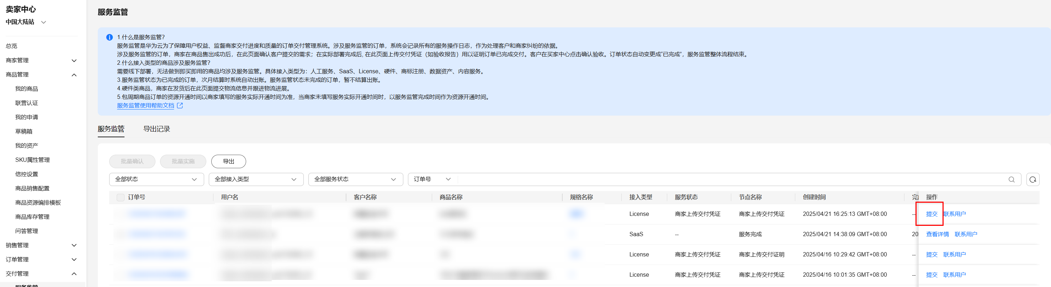Open 商品库存管理 in the sidebar
This screenshot has width=1051, height=287.
pos(32,217)
